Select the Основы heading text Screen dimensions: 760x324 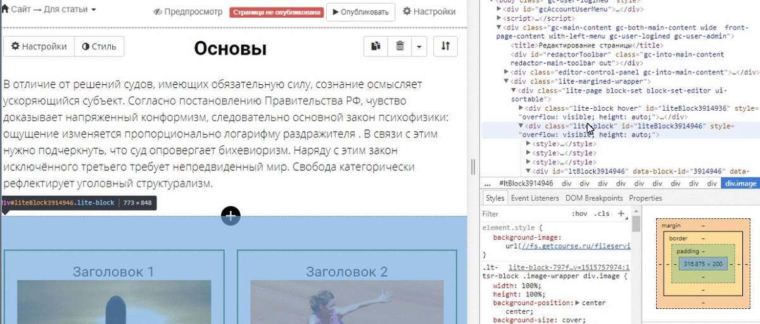[231, 48]
